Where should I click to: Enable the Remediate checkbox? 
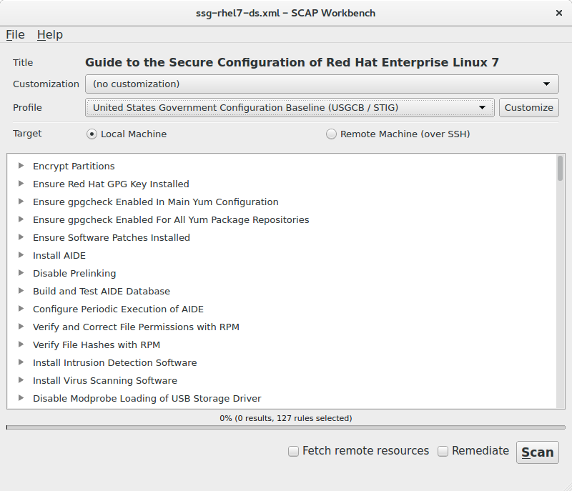pos(443,451)
